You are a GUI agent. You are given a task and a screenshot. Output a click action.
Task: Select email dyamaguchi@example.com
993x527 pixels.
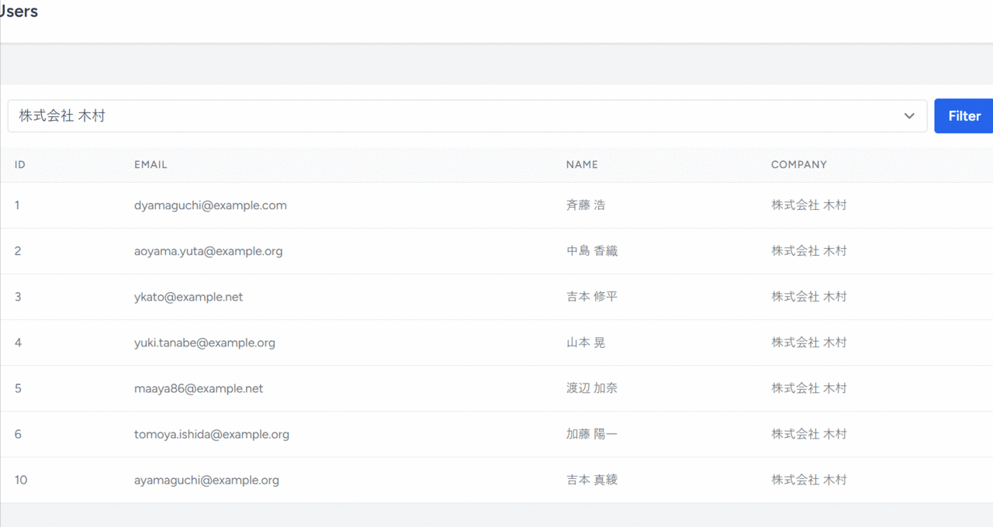210,205
